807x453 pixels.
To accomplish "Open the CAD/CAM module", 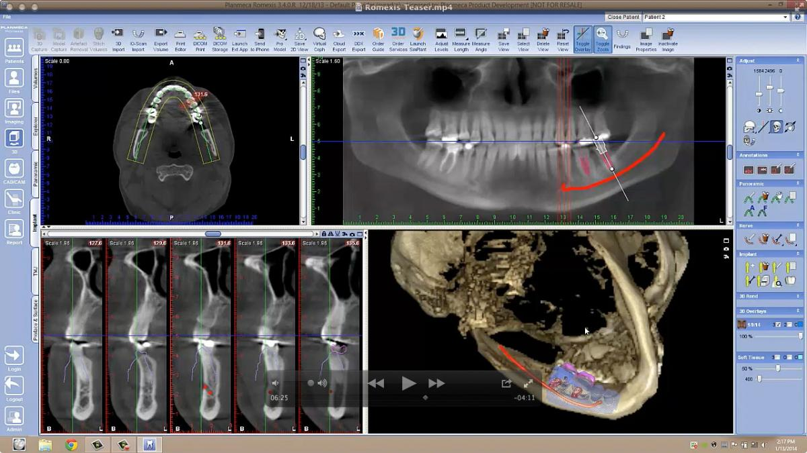I will pos(14,172).
